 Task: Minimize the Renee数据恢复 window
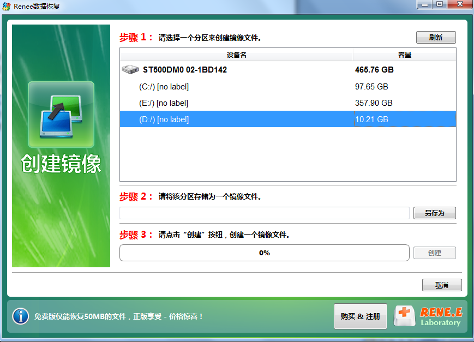pyautogui.click(x=425, y=4)
